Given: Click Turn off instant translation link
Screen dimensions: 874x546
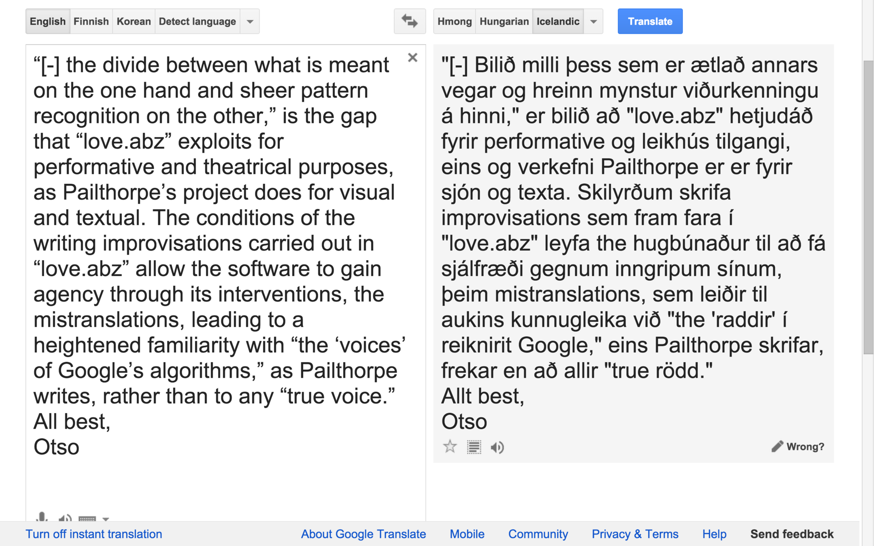Looking at the screenshot, I should point(94,534).
